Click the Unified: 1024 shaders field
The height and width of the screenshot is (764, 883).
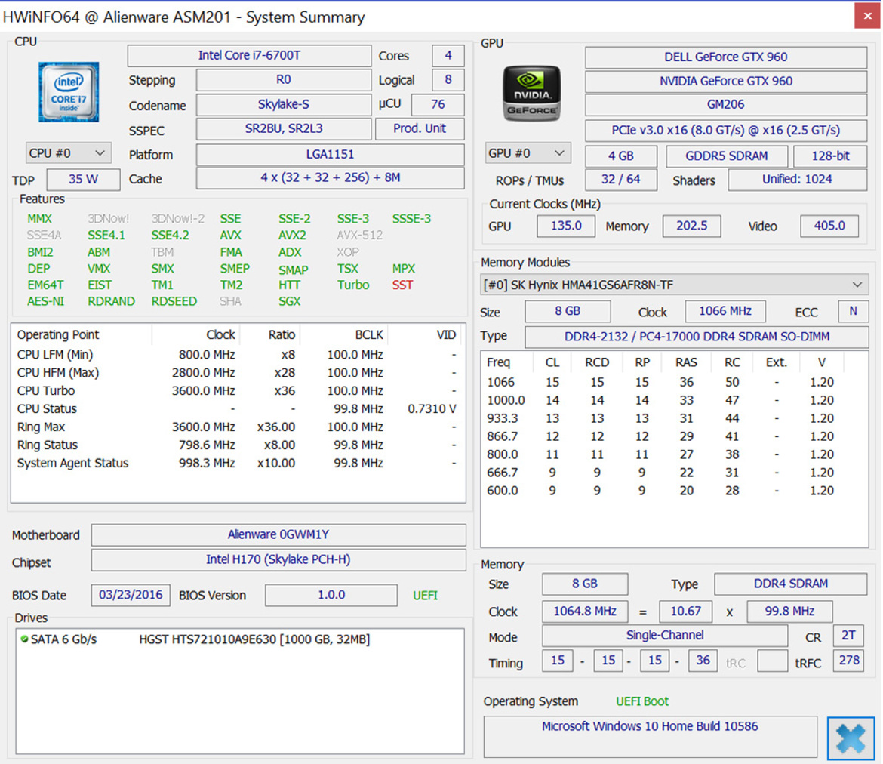(797, 180)
